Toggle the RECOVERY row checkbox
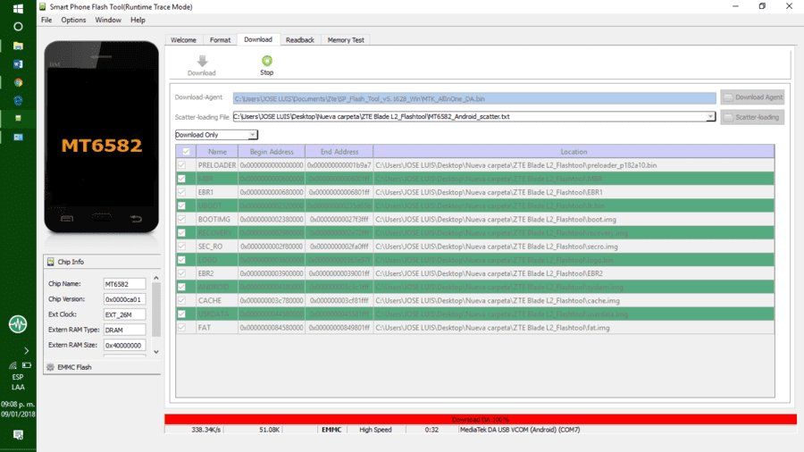 181,232
